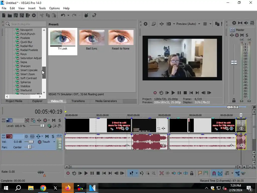257x193 pixels.
Task: Open Split Screen View dropdown arrow
Action: pos(174,24)
